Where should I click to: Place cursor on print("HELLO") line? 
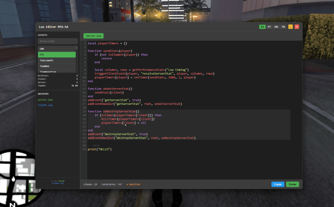point(100,150)
